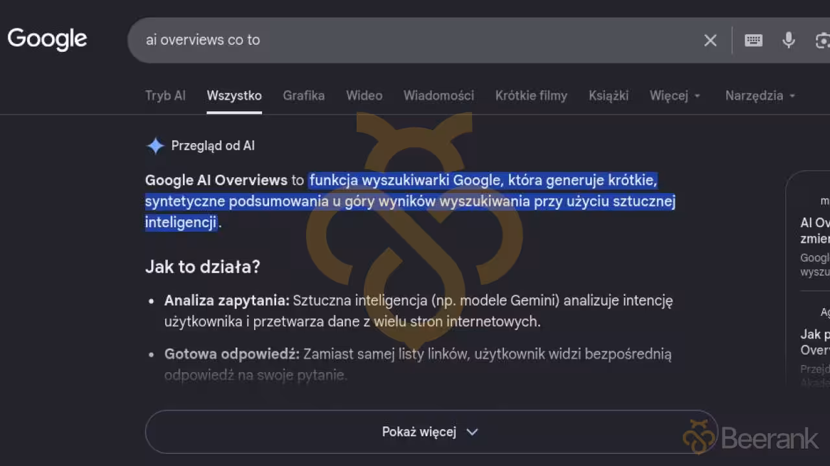This screenshot has height=466, width=830.
Task: Click the Gotowa odpowiedź bullet text
Action: [418, 364]
